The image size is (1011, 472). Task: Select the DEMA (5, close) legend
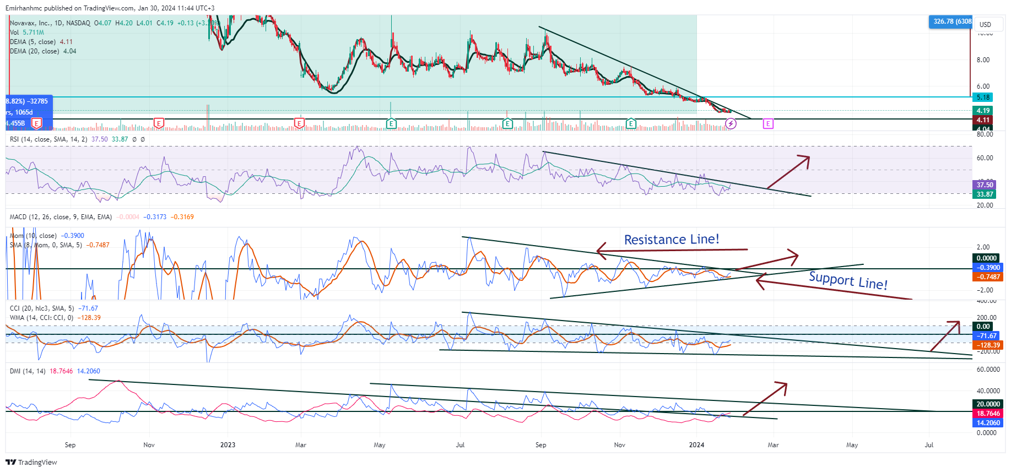41,42
